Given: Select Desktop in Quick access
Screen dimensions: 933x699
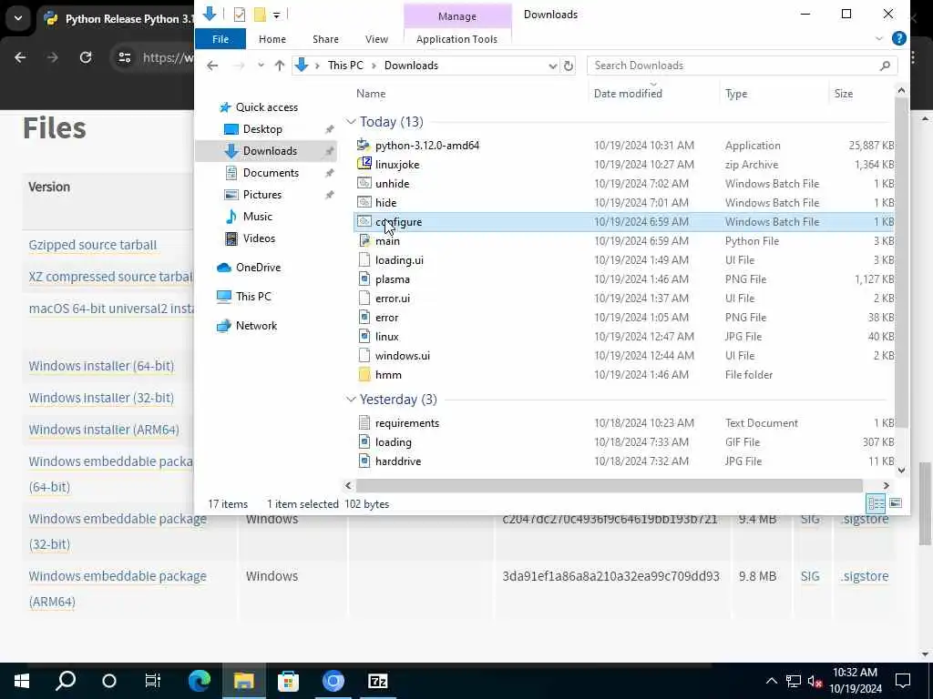Looking at the screenshot, I should click(262, 129).
